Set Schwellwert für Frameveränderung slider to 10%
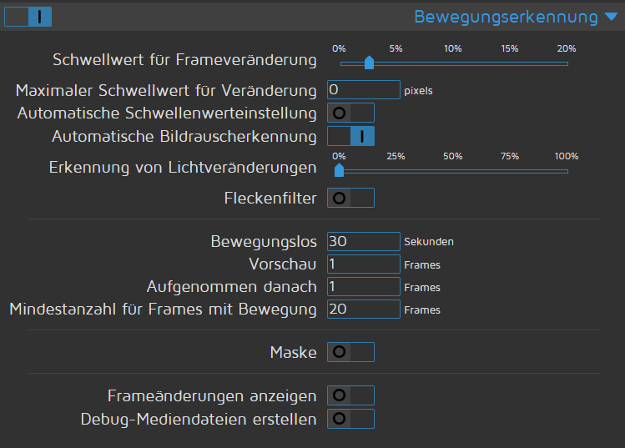Image resolution: width=625 pixels, height=448 pixels. (453, 63)
